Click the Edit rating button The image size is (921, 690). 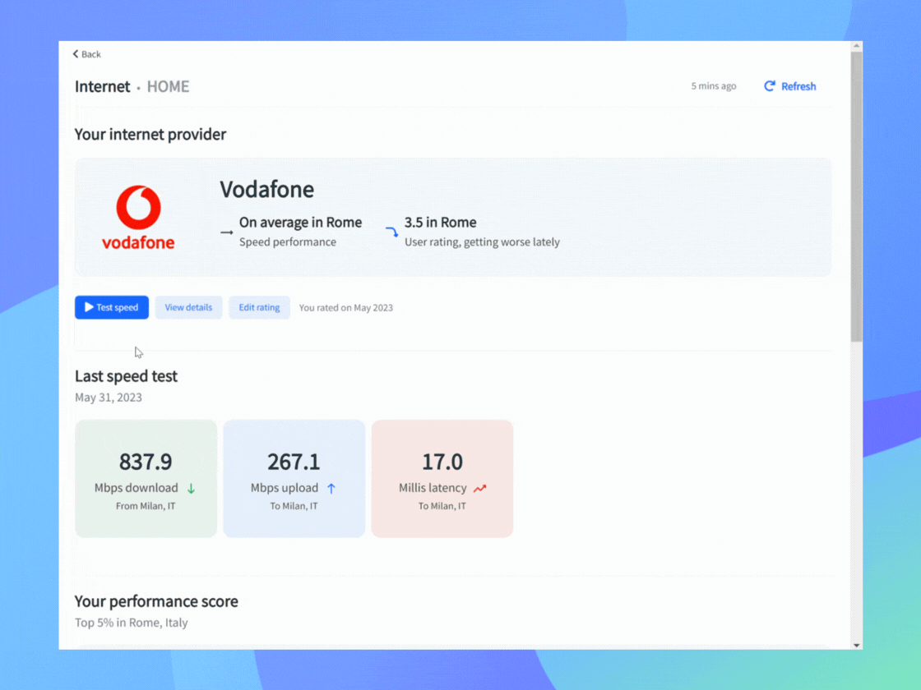click(259, 307)
